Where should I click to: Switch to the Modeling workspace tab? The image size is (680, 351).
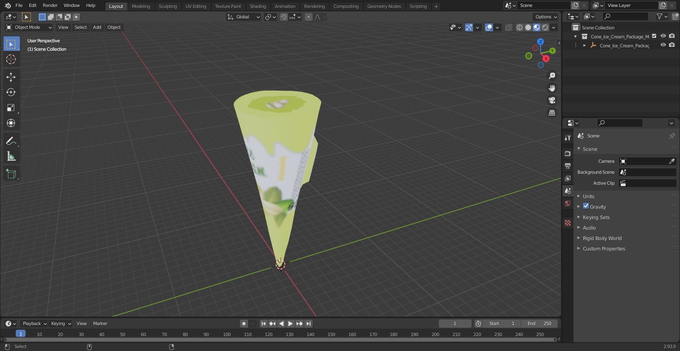[141, 6]
